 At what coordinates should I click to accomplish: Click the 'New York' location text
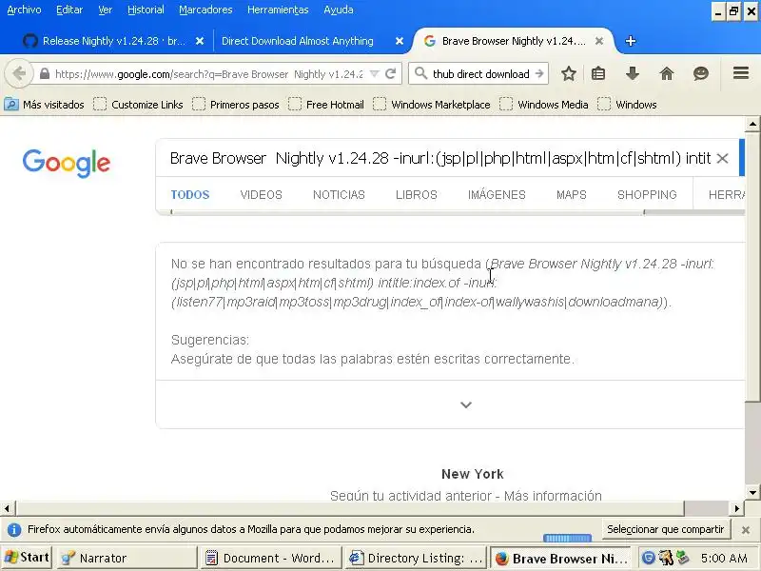pyautogui.click(x=472, y=474)
